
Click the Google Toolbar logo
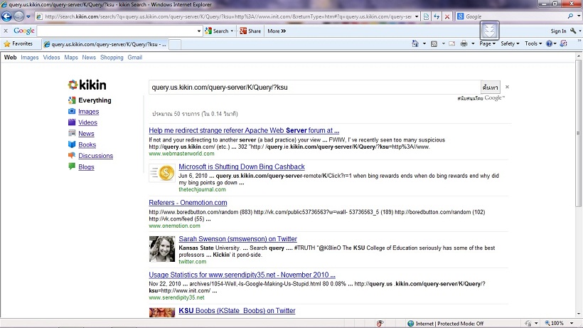pyautogui.click(x=23, y=31)
